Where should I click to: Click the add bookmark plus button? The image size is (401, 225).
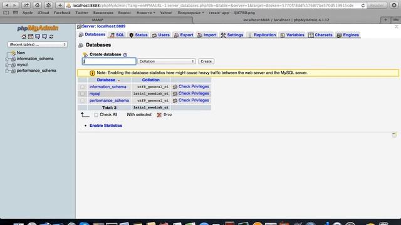[x=60, y=5]
